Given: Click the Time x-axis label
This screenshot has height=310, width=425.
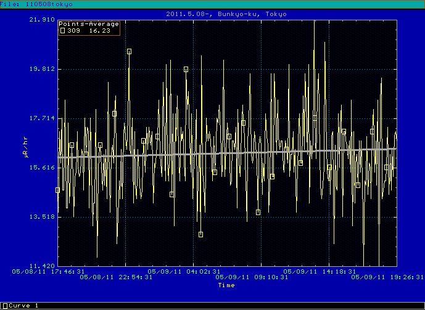Looking at the screenshot, I should tap(226, 285).
